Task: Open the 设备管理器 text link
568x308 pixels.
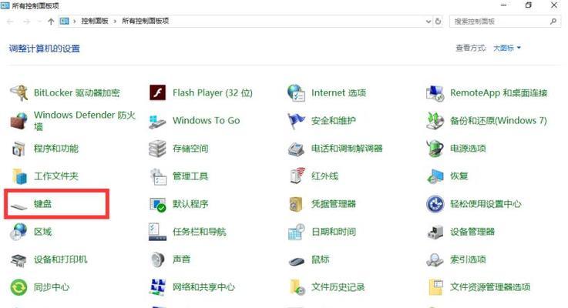Action: click(x=472, y=232)
